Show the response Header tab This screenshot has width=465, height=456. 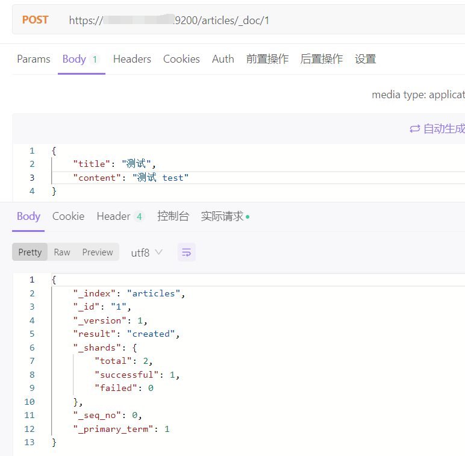pos(114,216)
